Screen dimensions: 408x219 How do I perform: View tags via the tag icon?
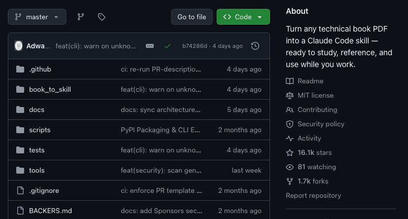[102, 17]
